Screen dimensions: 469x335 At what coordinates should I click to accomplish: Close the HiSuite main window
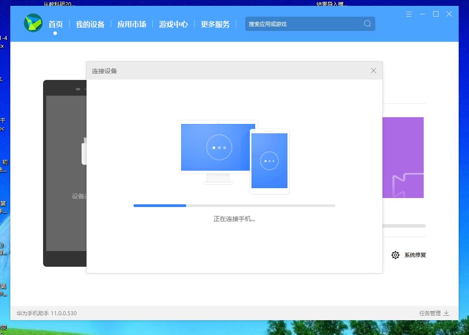coord(449,14)
